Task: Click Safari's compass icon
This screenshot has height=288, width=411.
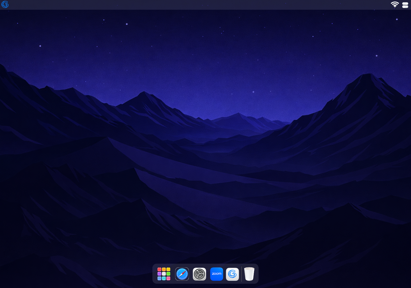Action: click(182, 274)
